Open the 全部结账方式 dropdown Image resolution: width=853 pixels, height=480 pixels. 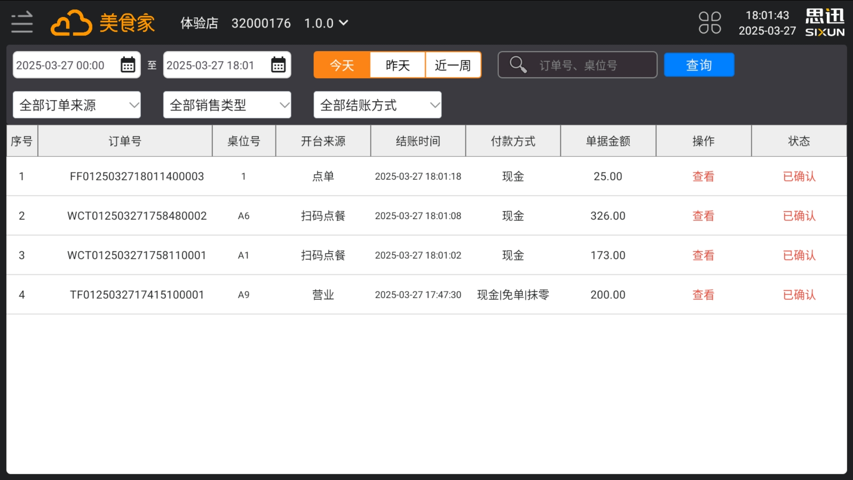coord(377,104)
